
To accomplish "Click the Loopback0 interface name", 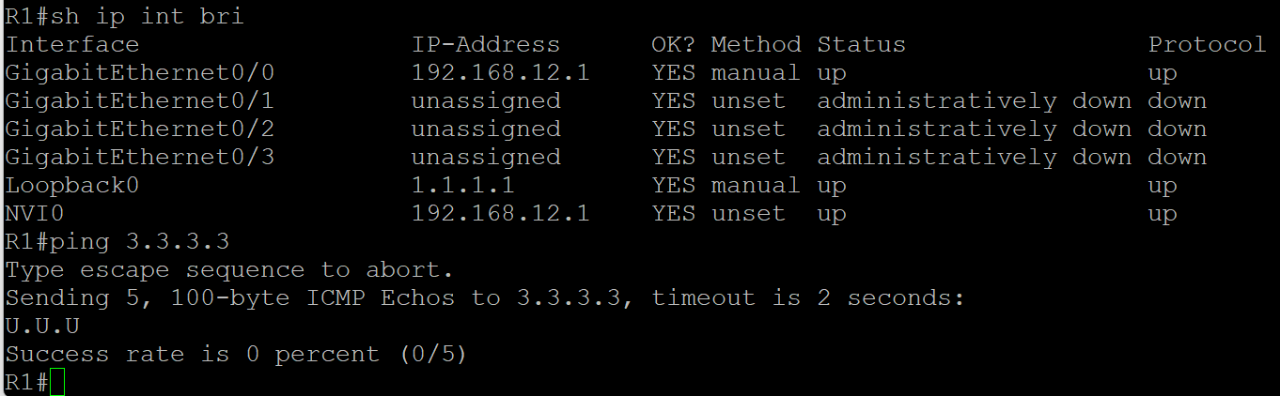I will [x=72, y=186].
